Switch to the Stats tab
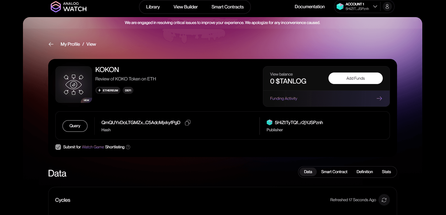Viewport: 446px width, 215px height. tap(386, 172)
